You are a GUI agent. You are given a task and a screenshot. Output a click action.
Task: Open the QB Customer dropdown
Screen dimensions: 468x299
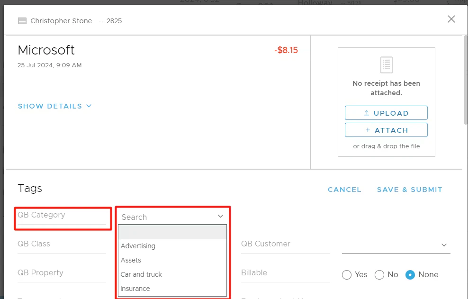(396, 245)
